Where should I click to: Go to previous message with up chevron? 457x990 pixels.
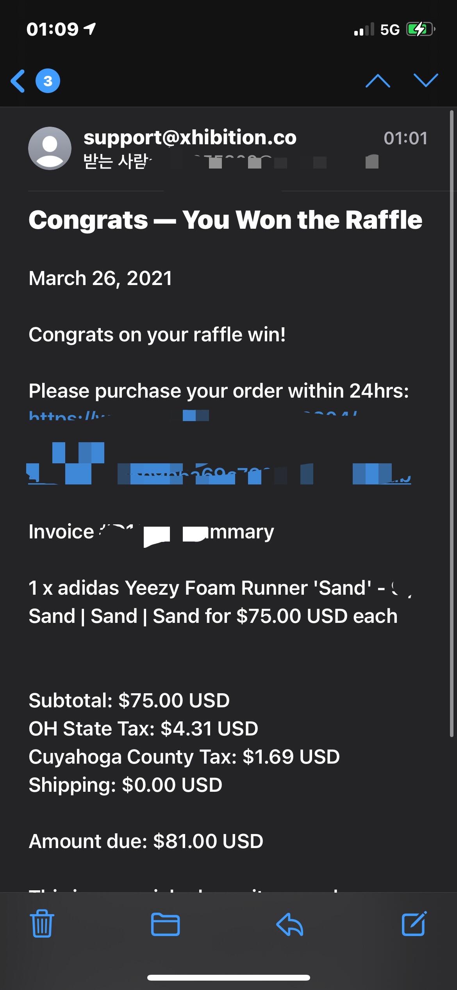pyautogui.click(x=377, y=81)
